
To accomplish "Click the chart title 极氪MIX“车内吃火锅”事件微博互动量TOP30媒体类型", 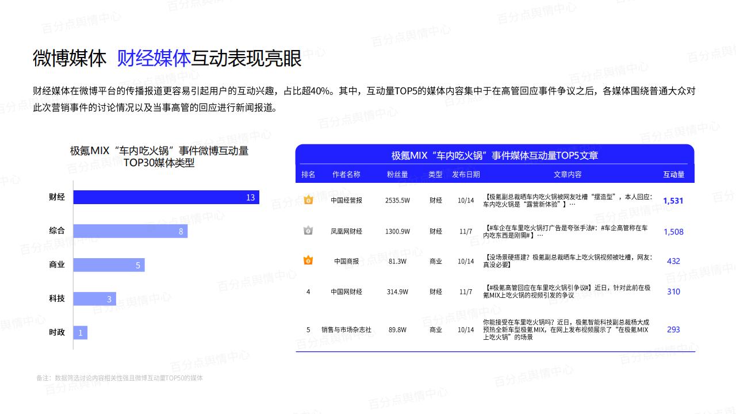I will (159, 156).
